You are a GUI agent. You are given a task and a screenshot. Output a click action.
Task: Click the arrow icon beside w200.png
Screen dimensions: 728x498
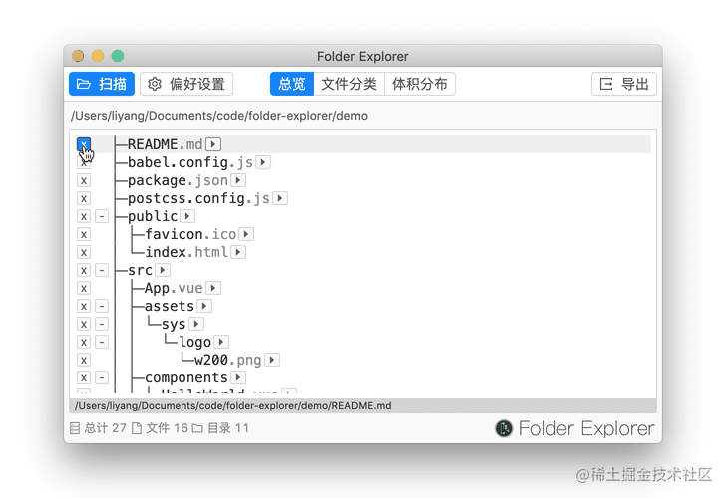click(x=272, y=360)
